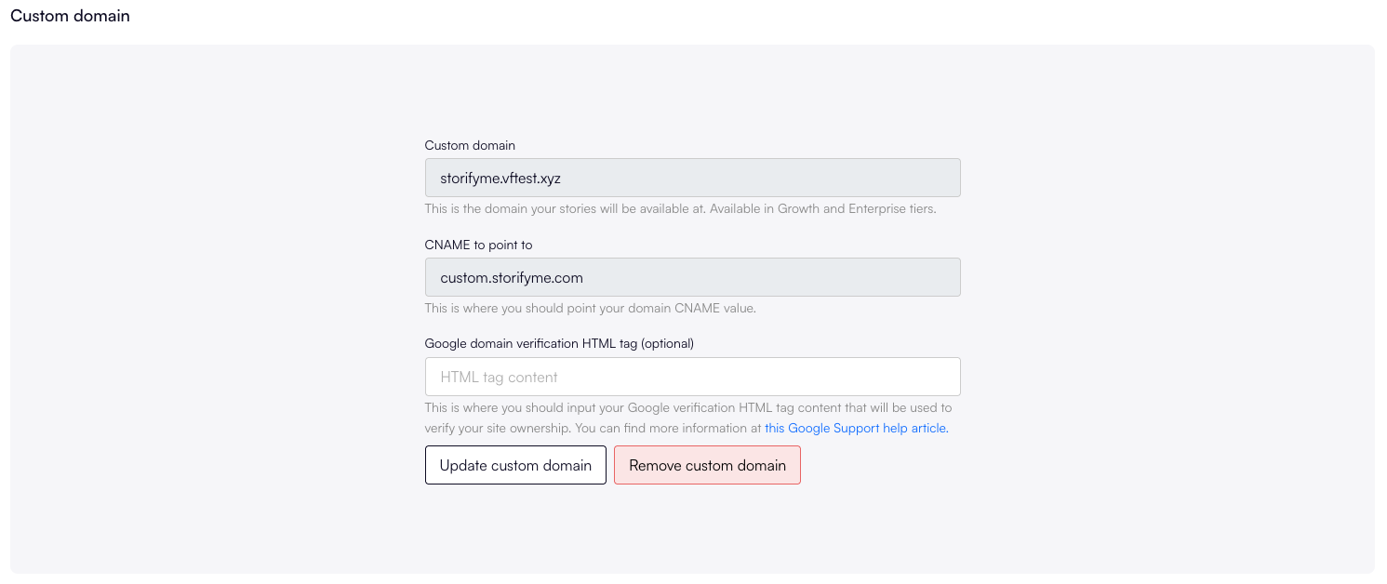The height and width of the screenshot is (584, 1387).
Task: Click the CNAME to point to label
Action: (478, 245)
